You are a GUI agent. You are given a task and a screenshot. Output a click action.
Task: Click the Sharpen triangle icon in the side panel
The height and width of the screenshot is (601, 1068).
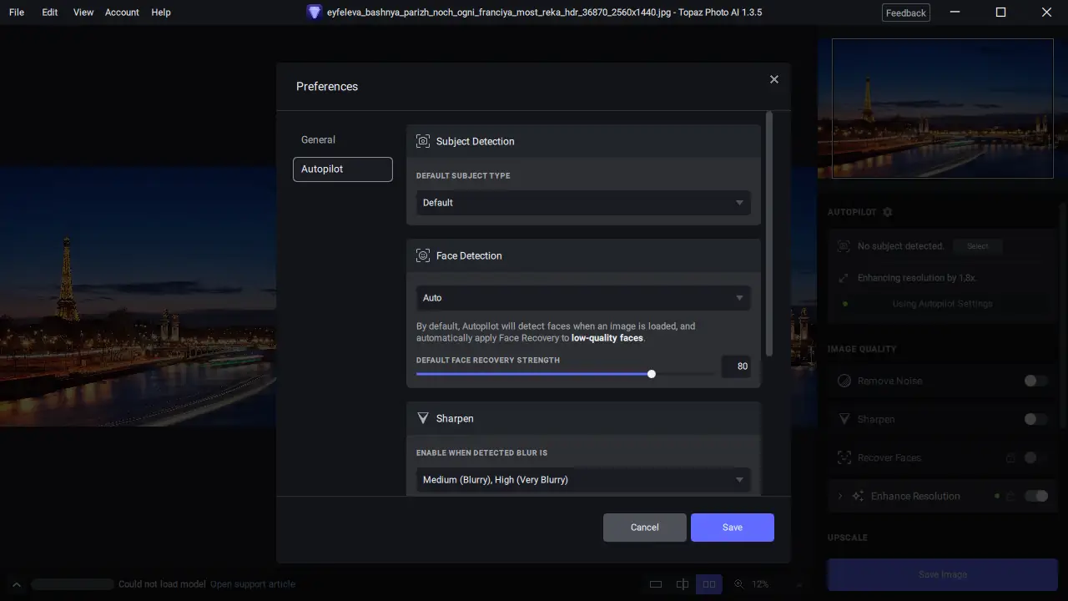(x=844, y=419)
